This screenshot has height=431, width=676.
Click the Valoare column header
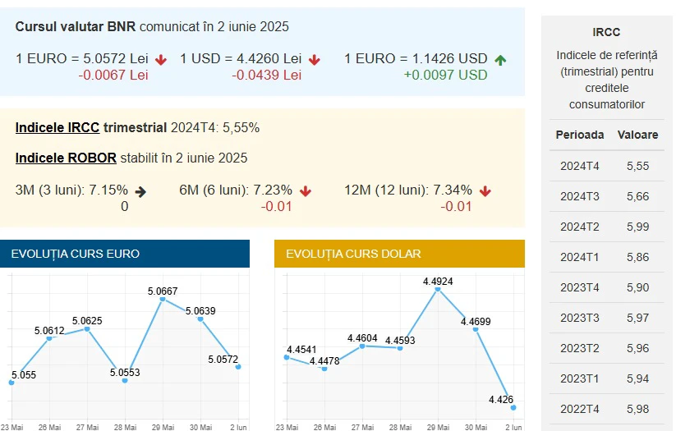(637, 135)
